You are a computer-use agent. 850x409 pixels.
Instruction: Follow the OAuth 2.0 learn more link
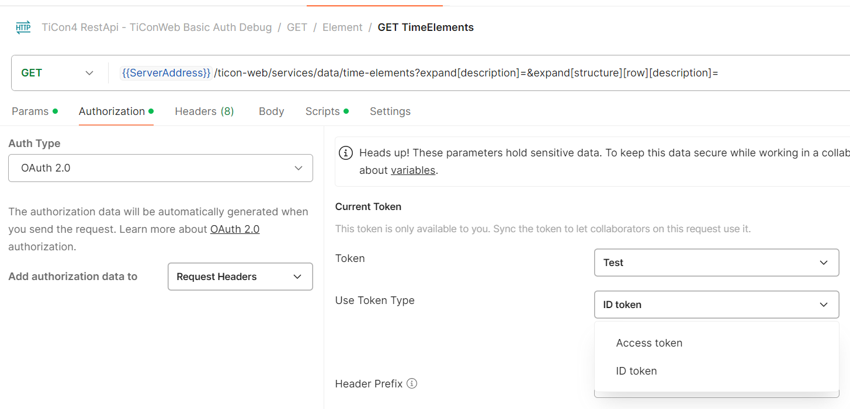pos(235,229)
